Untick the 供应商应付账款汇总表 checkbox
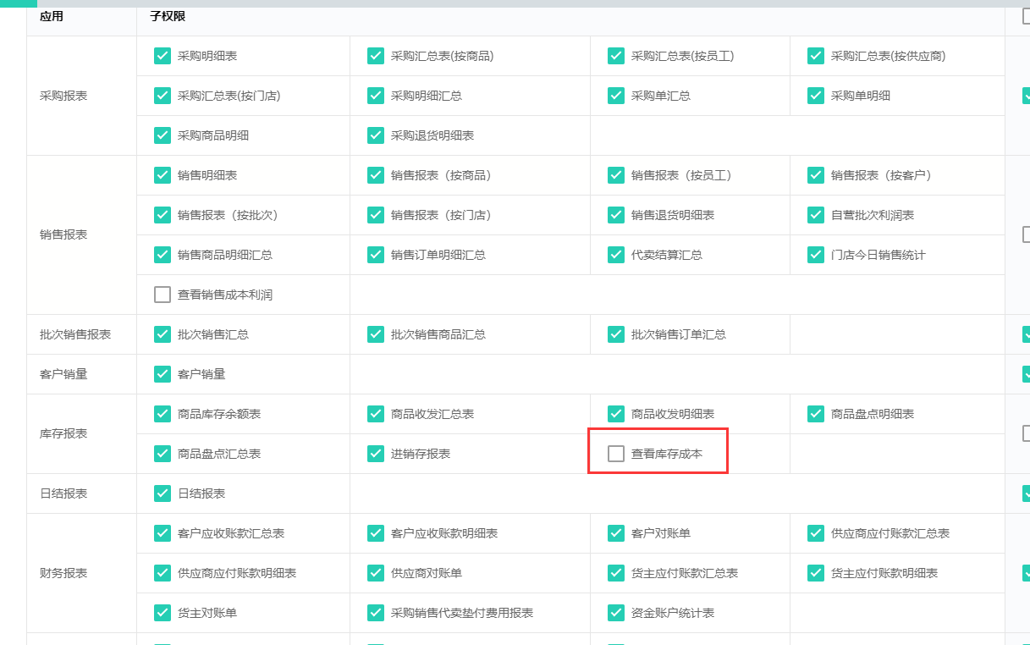1030x645 pixels. pos(816,533)
